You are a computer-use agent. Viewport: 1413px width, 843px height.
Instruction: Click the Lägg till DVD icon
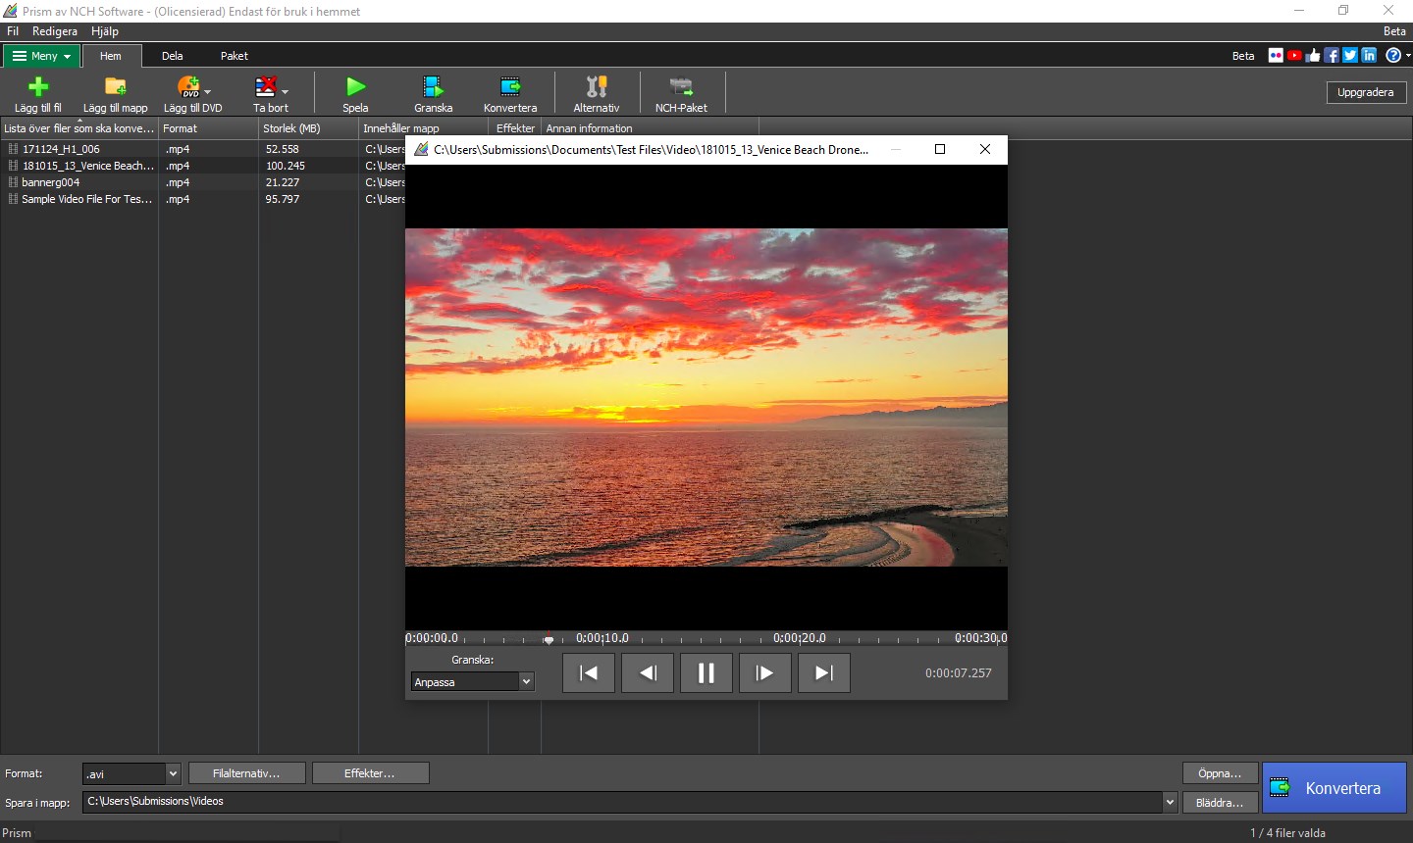(x=188, y=88)
